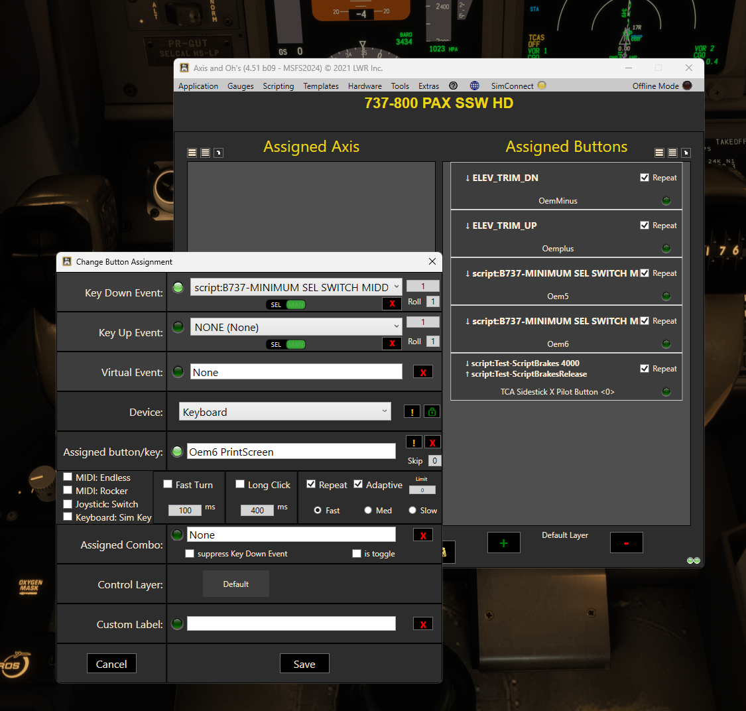
Task: Click green LED next to Assigned button/key
Action: (177, 451)
